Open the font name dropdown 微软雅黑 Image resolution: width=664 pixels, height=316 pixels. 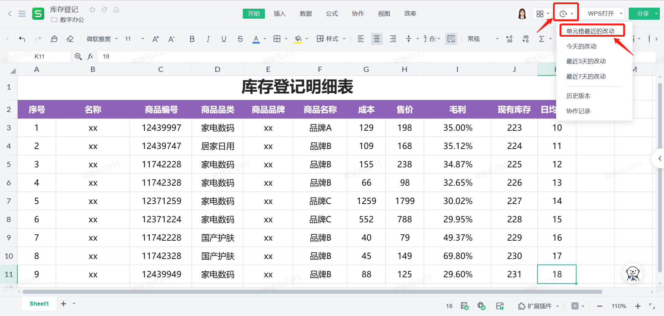[102, 39]
